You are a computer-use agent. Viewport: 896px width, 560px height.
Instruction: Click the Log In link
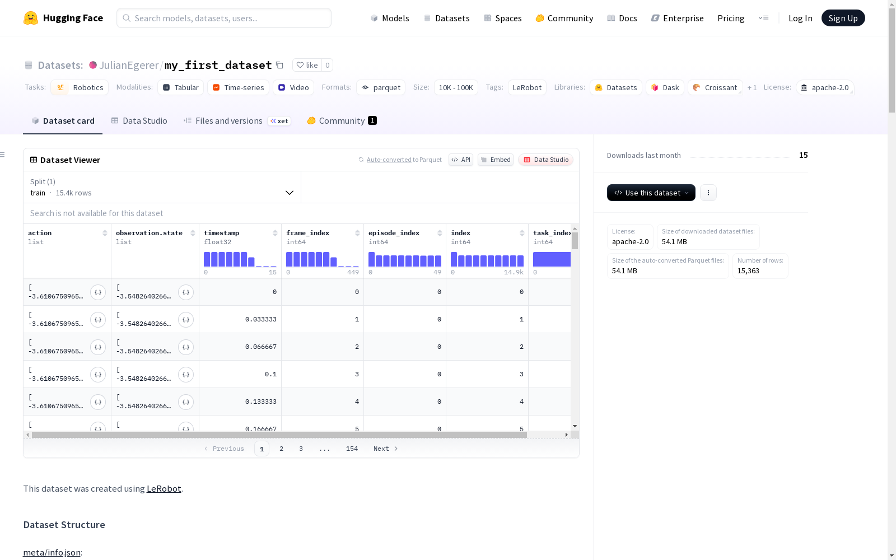click(800, 18)
